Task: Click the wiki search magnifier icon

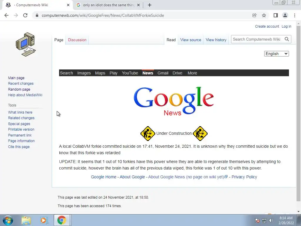Action: pos(287,39)
